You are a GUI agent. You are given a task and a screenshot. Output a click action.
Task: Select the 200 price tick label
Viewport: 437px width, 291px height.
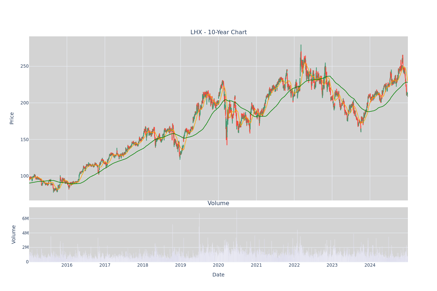[x=24, y=103]
